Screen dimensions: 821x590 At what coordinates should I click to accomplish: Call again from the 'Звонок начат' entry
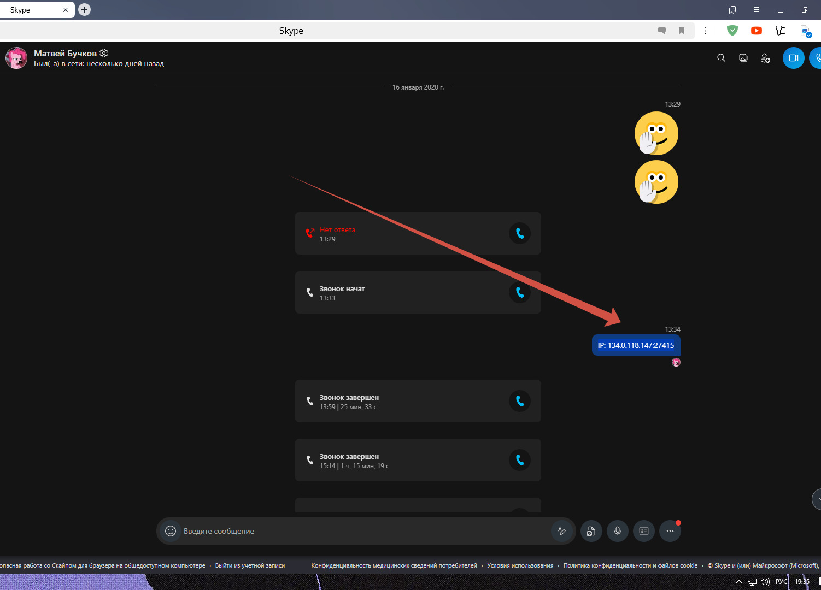point(520,292)
